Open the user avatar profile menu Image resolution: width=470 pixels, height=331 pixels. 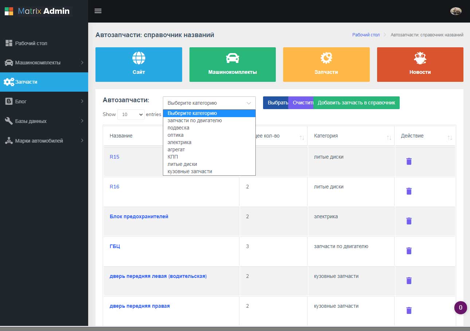[x=456, y=11]
